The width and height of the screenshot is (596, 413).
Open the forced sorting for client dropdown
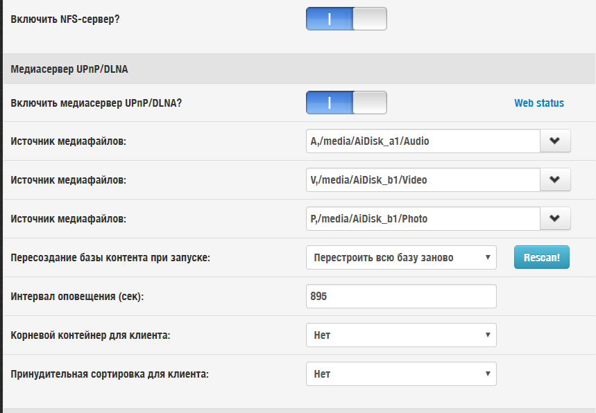pyautogui.click(x=401, y=374)
